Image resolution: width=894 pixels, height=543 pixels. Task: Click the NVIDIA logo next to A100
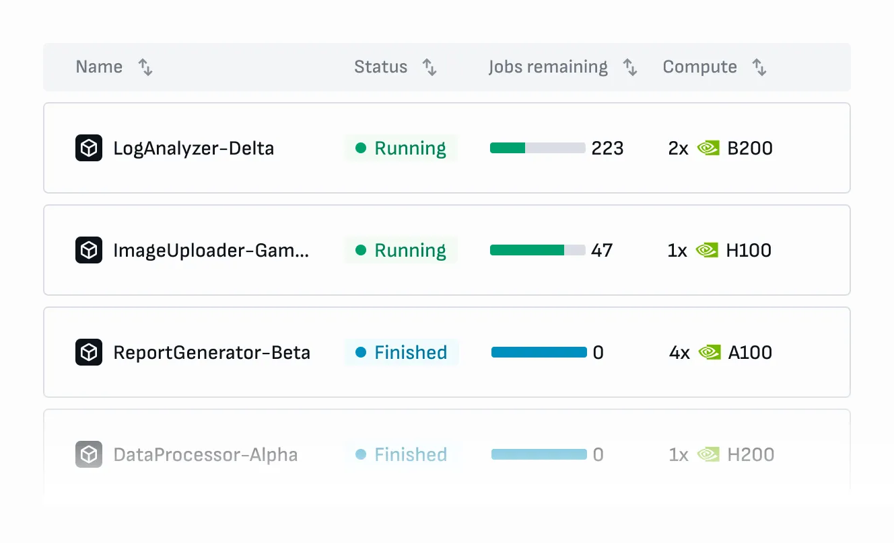click(x=708, y=352)
